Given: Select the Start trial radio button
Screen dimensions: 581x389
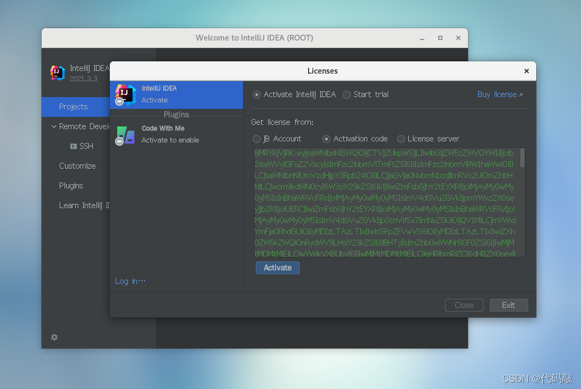Looking at the screenshot, I should pos(346,94).
